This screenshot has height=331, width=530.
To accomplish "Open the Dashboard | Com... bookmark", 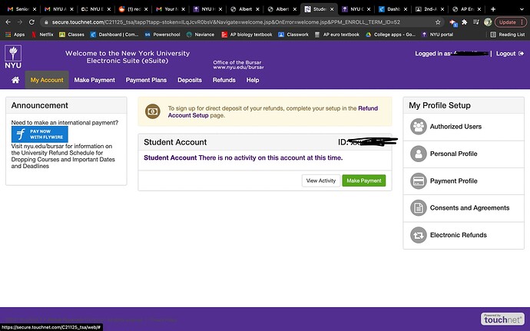I will click(x=114, y=34).
